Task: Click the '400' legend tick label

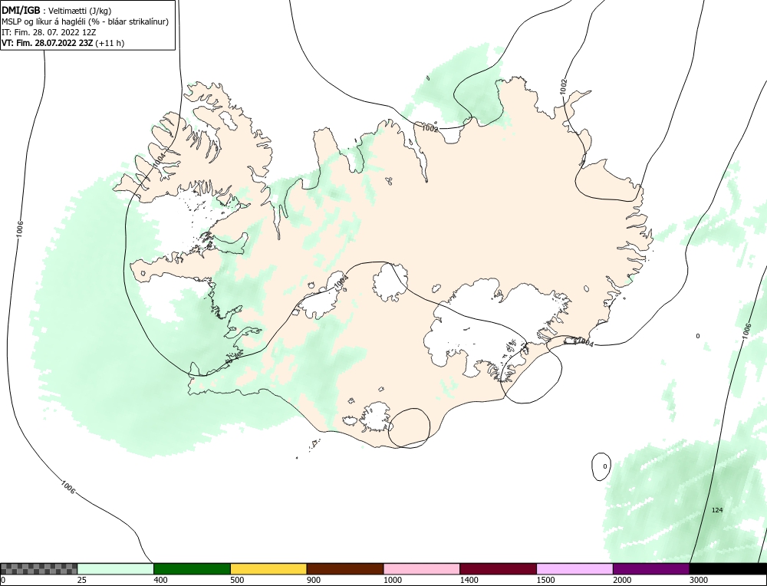Action: pyautogui.click(x=160, y=580)
